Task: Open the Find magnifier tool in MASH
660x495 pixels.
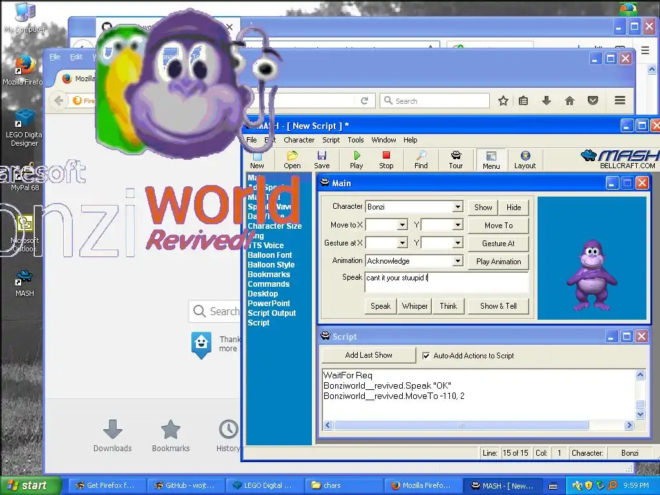Action: click(x=421, y=160)
